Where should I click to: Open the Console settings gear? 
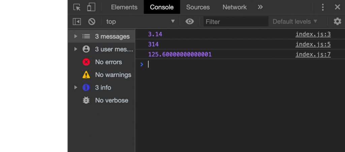[337, 22]
